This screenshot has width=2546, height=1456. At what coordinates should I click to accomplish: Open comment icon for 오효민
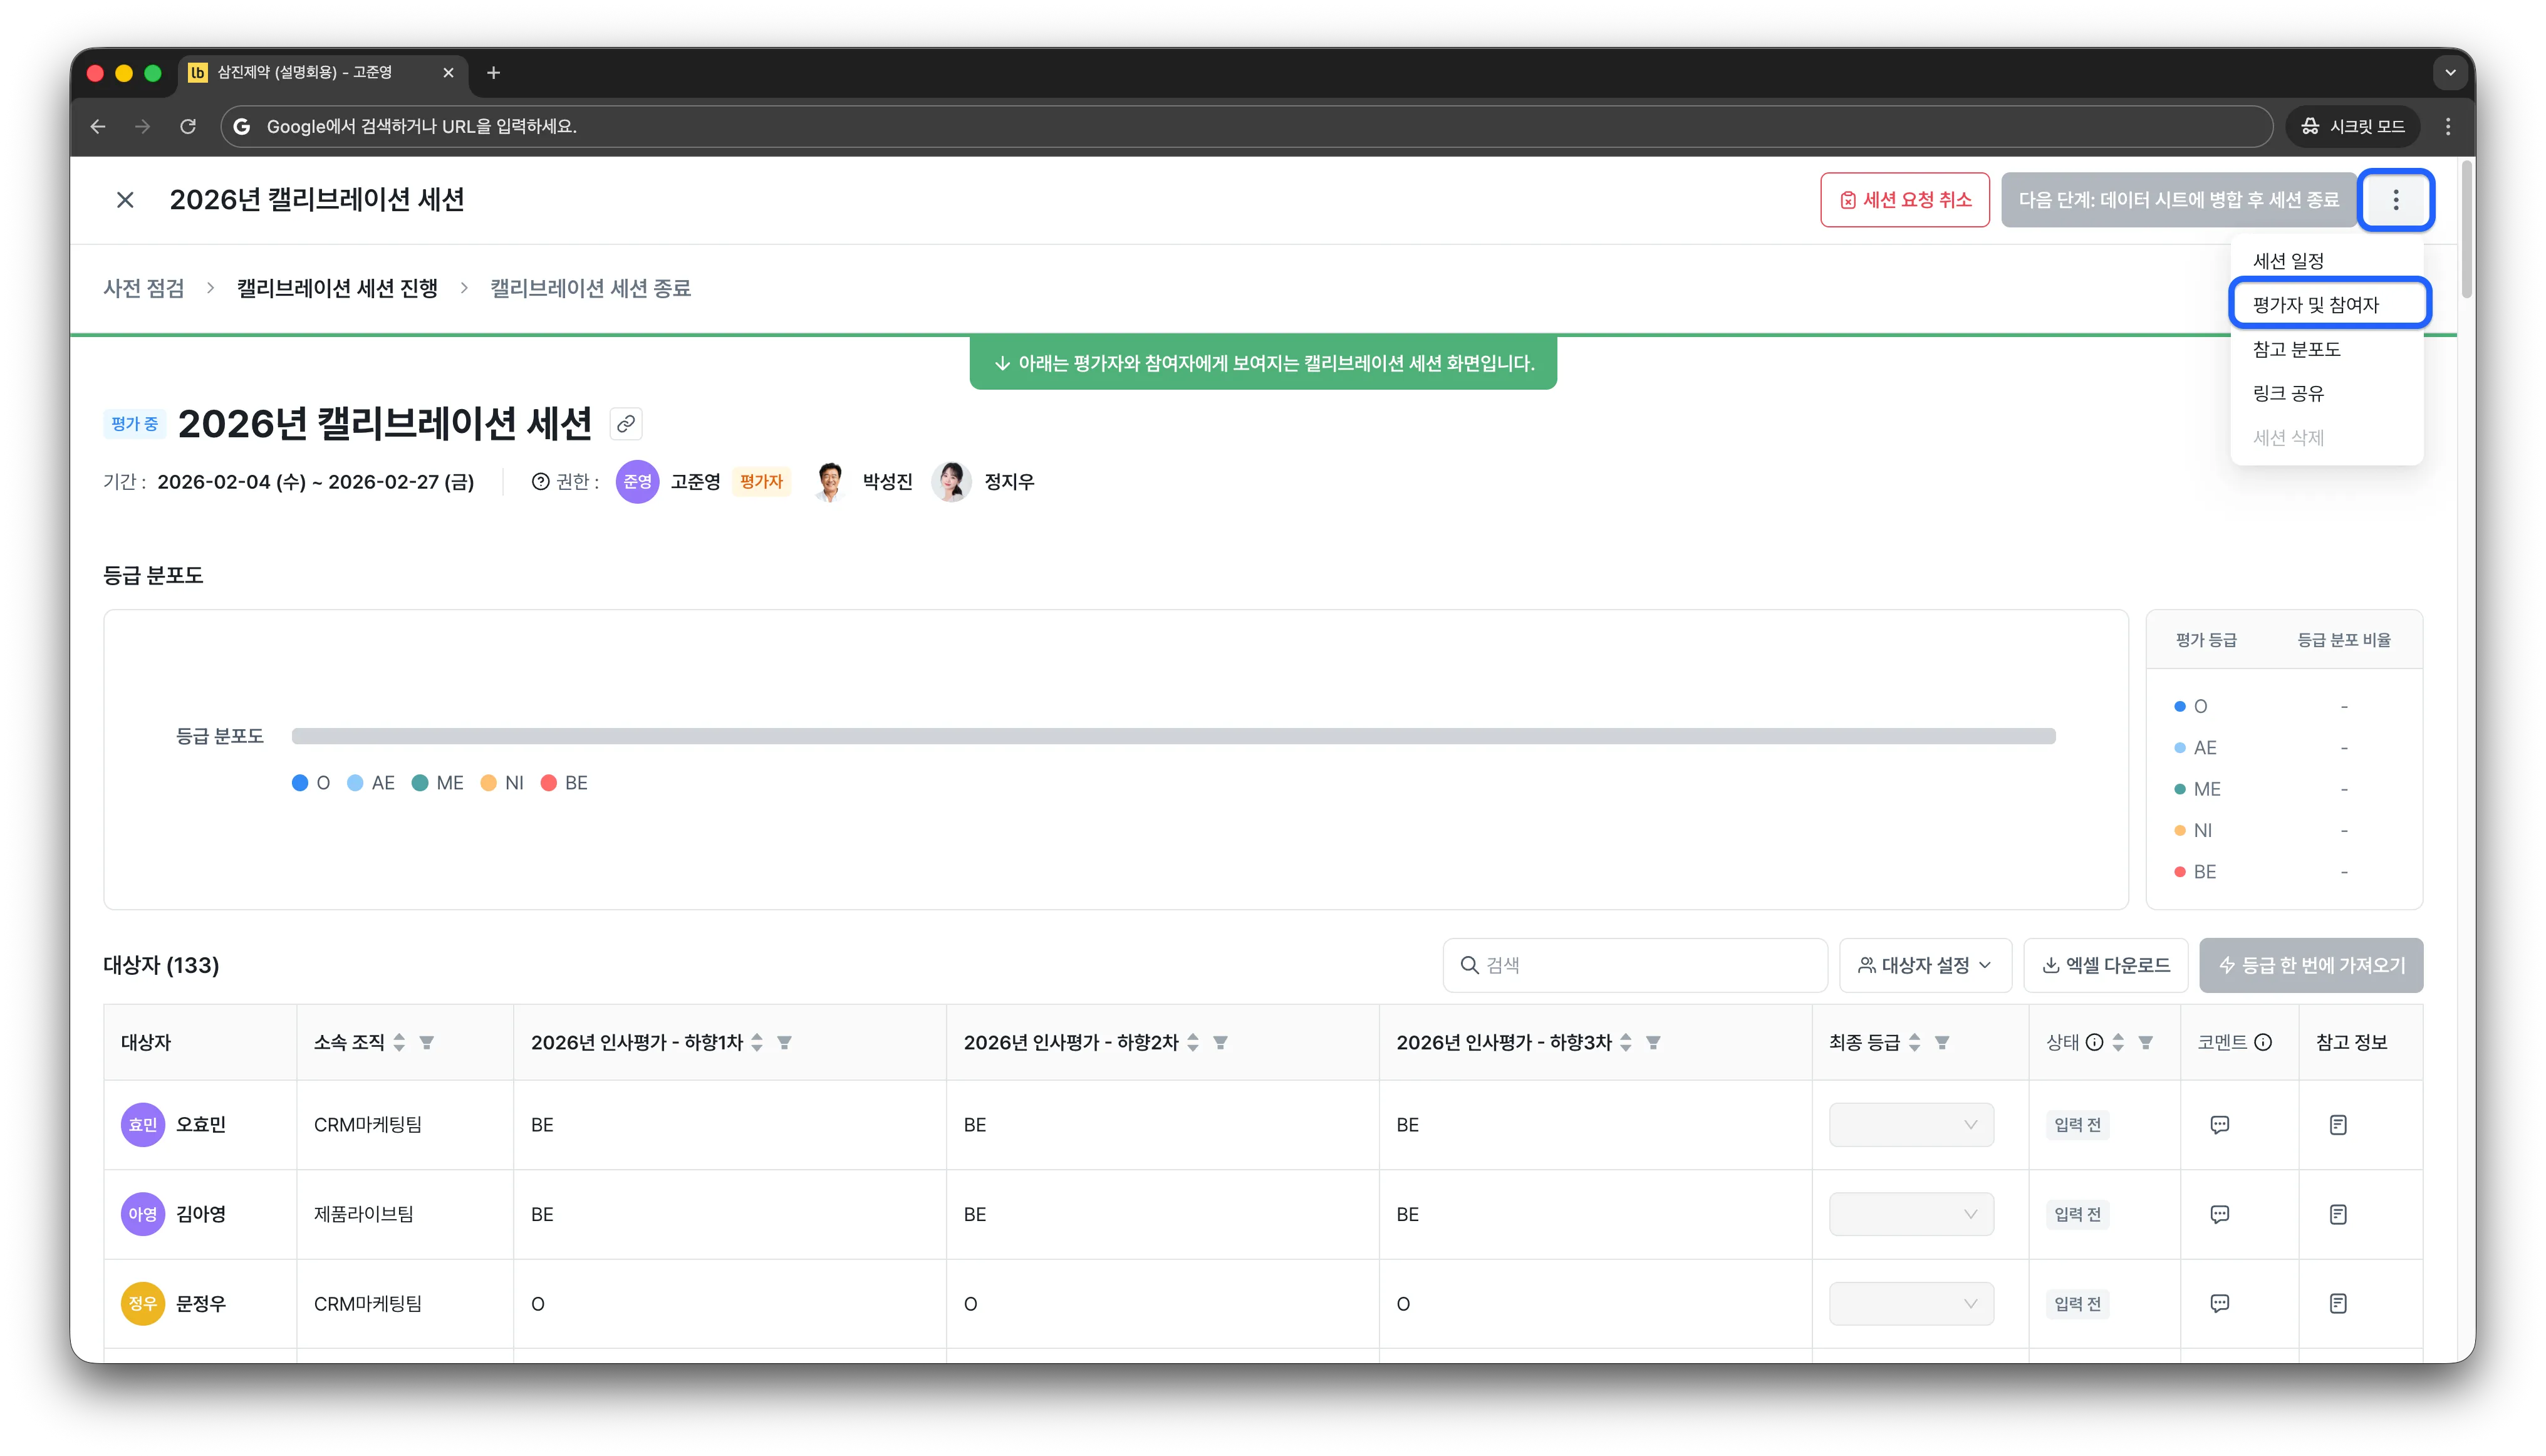2219,1125
